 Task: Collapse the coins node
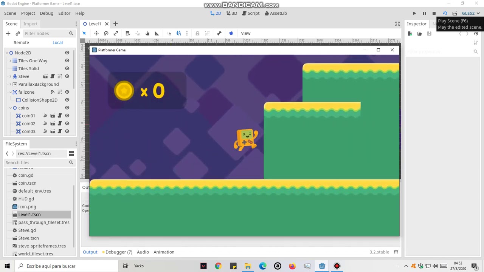pos(11,108)
